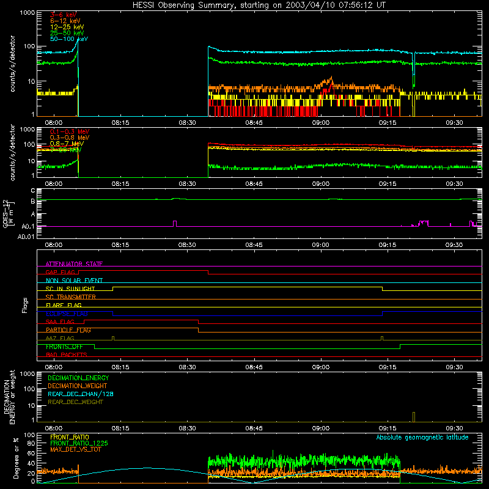The height and width of the screenshot is (489, 489).
Task: Select the 50-100 keV legend label
Action: [x=68, y=39]
